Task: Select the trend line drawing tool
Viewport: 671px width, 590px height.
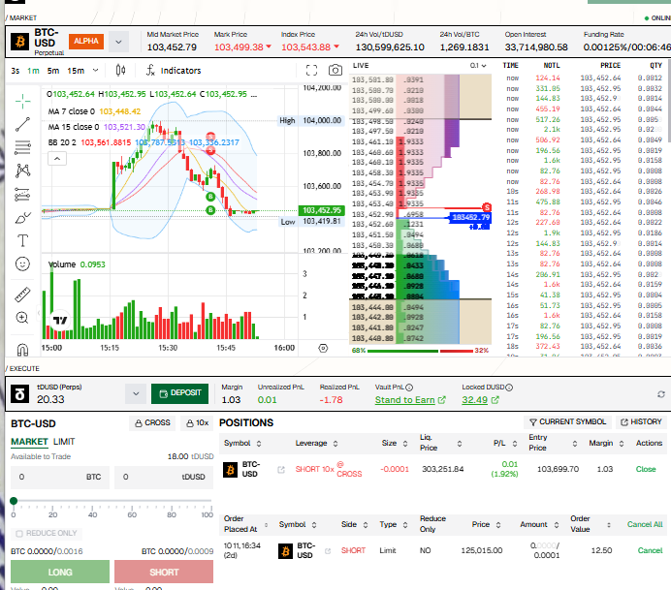Action: click(22, 124)
